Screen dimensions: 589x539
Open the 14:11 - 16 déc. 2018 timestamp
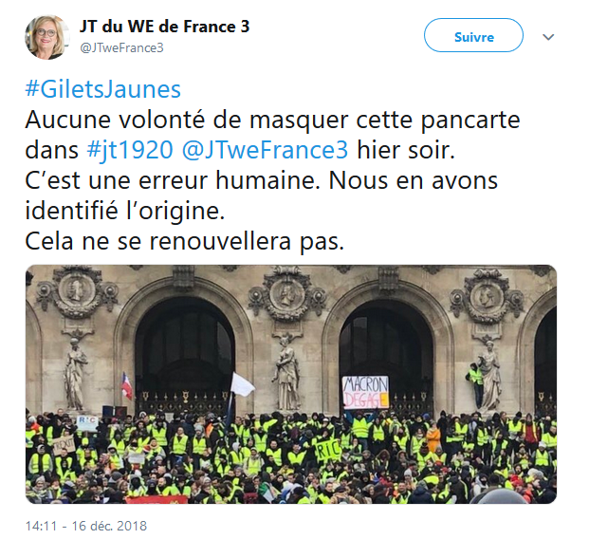86,526
